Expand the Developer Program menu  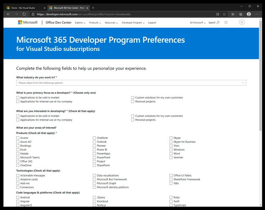click(133, 23)
